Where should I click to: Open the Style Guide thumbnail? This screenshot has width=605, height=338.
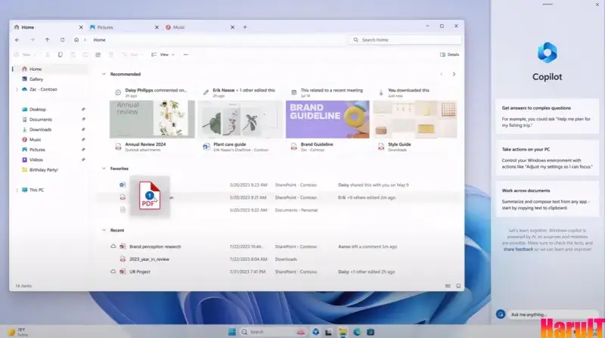tap(414, 119)
